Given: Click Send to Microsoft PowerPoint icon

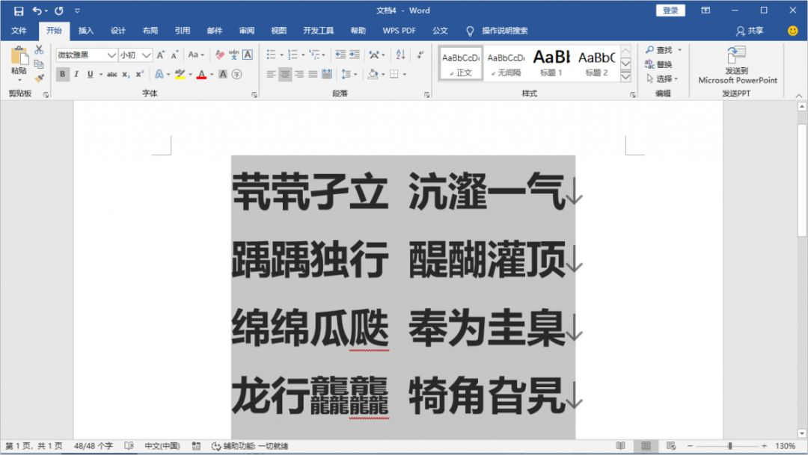Looking at the screenshot, I should pos(737,55).
